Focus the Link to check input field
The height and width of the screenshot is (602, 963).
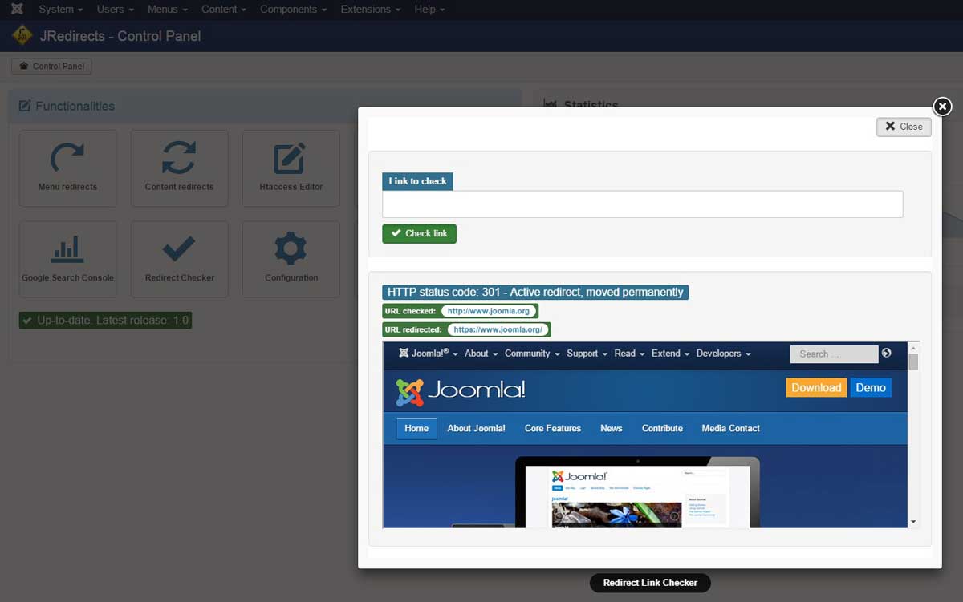point(642,204)
